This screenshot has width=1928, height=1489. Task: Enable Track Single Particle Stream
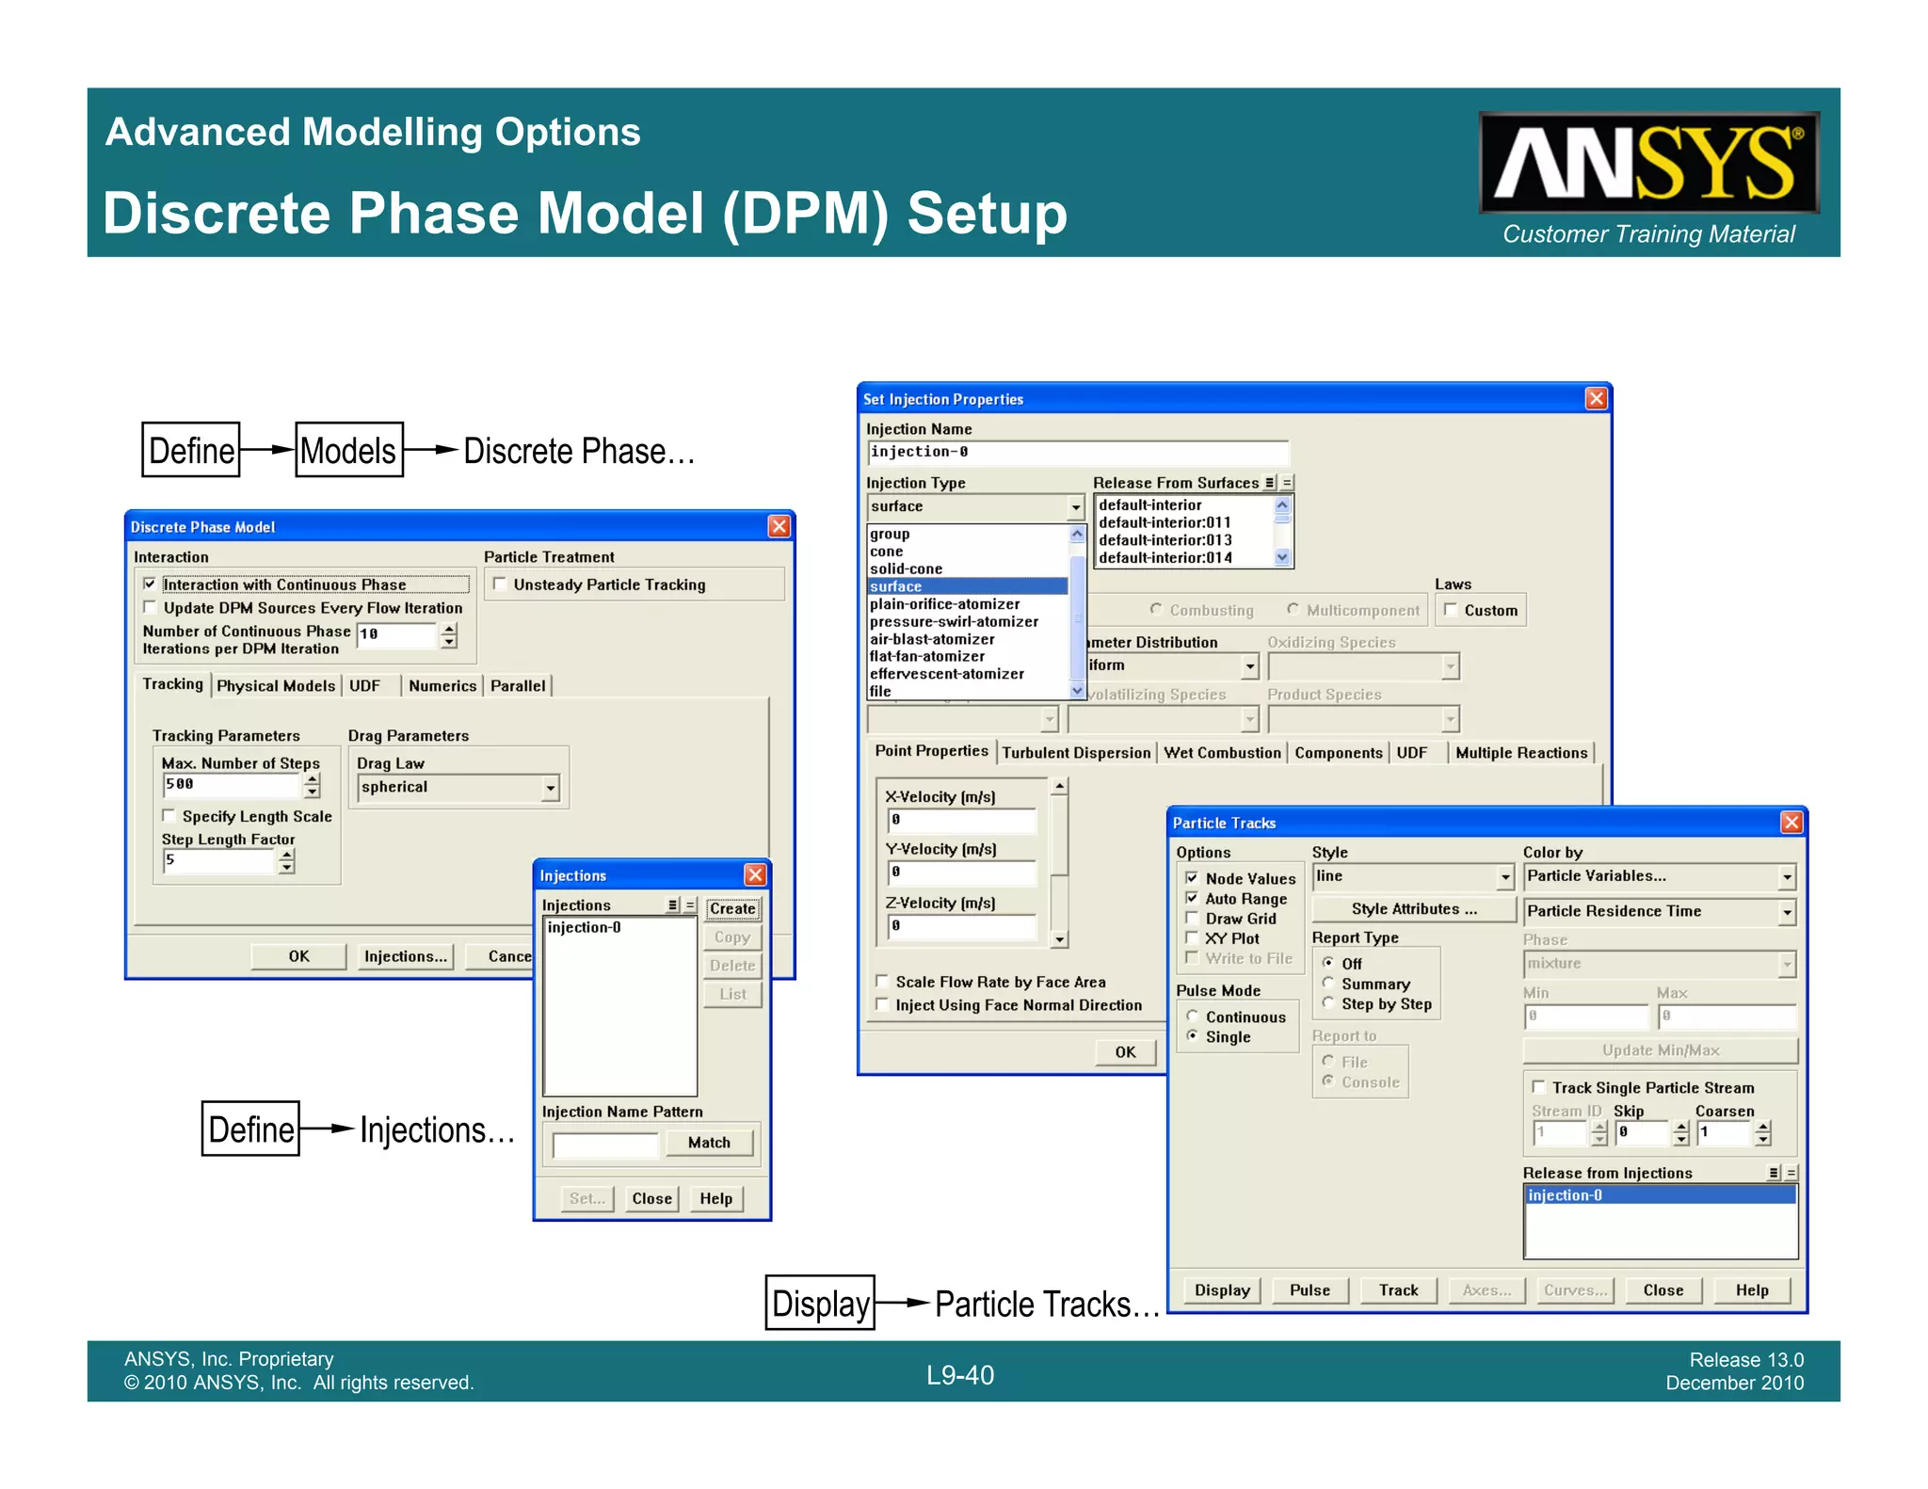pos(1538,1086)
